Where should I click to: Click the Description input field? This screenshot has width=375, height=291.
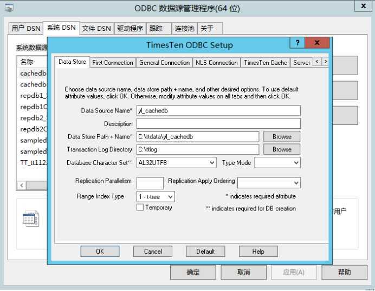218,124
